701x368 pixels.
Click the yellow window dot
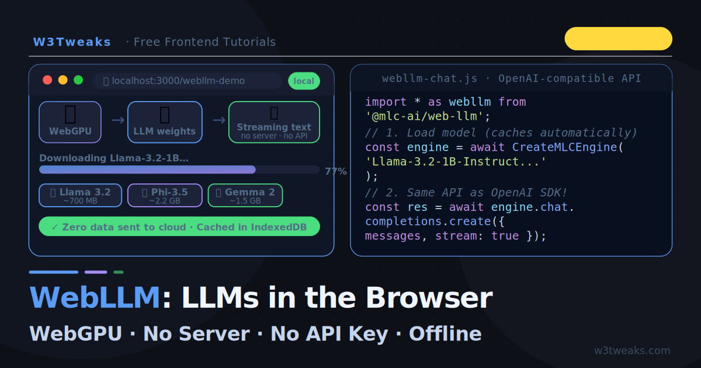[63, 81]
